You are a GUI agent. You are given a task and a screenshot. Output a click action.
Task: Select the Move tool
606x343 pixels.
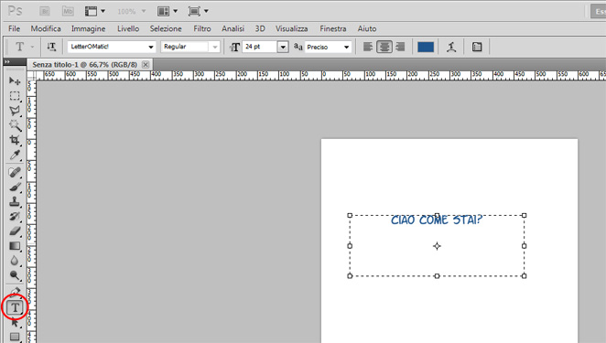(x=15, y=80)
